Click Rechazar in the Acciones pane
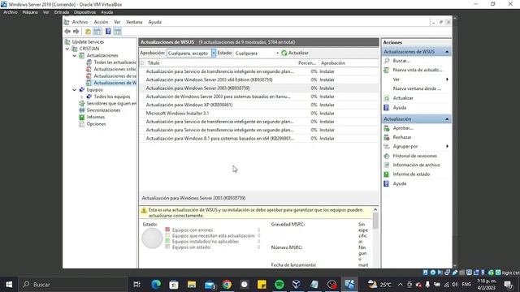Image resolution: width=520 pixels, height=292 pixels. 402,137
